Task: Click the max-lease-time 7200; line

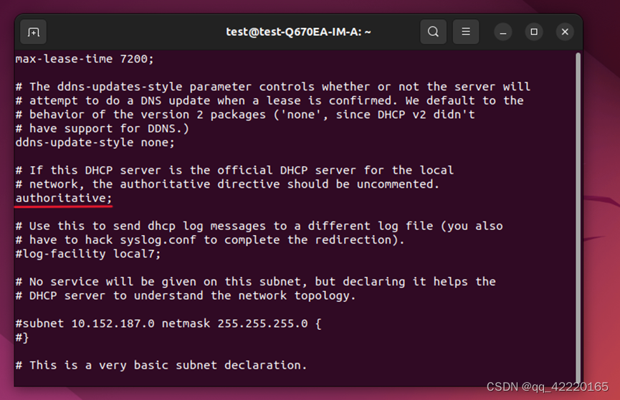Action: [x=85, y=59]
